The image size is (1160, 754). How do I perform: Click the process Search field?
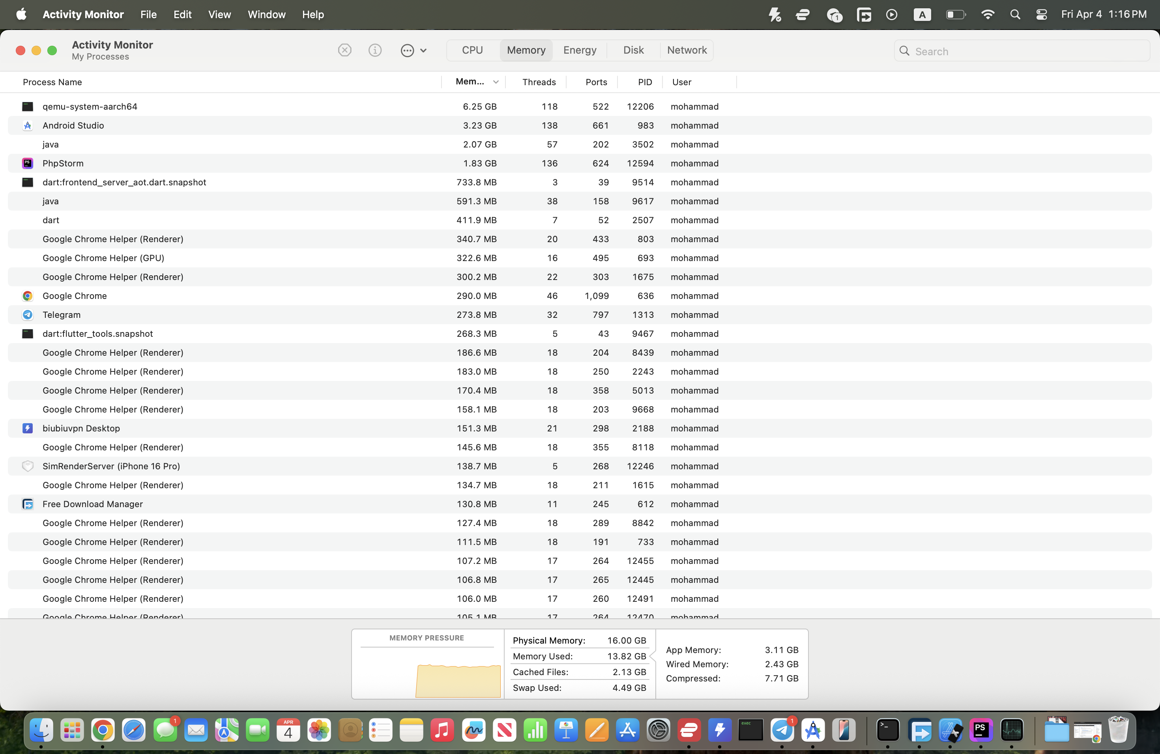[1028, 51]
